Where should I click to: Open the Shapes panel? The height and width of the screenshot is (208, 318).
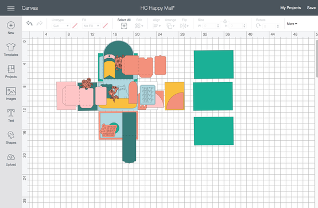pyautogui.click(x=11, y=137)
